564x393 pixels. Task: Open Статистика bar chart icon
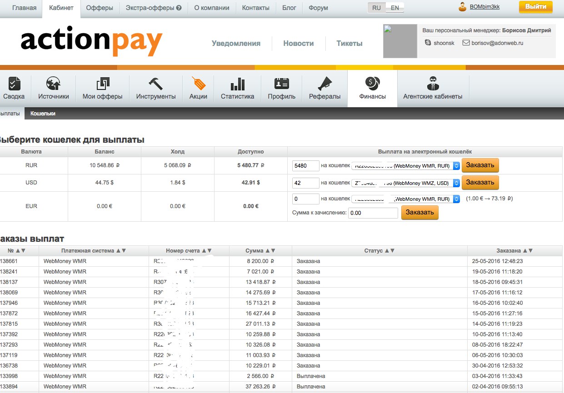coord(237,84)
